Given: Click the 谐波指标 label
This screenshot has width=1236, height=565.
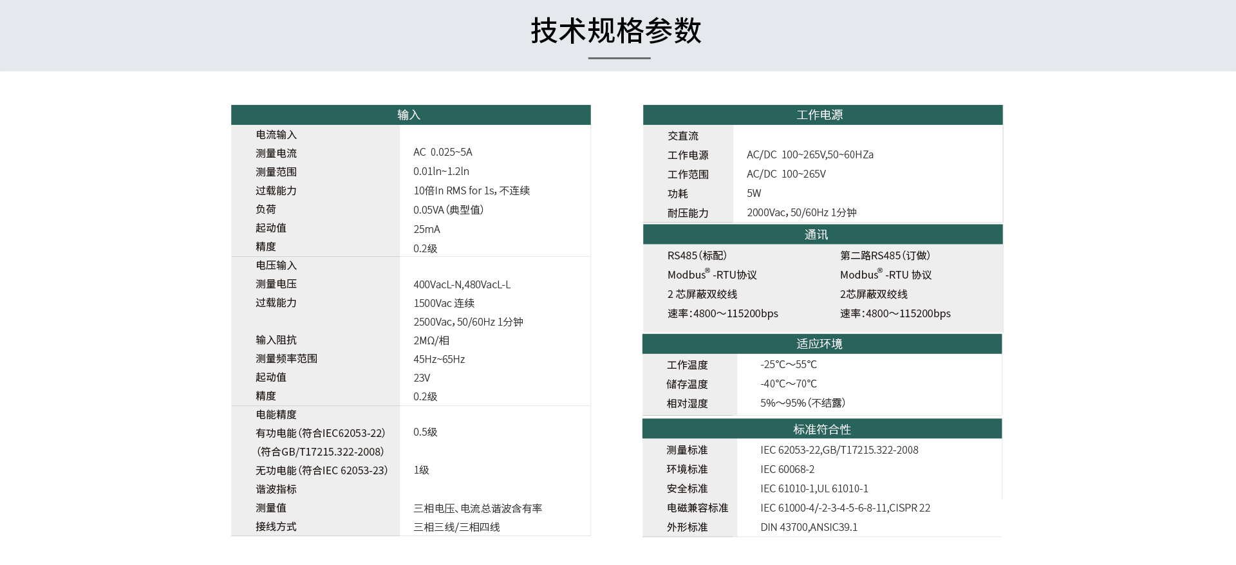Looking at the screenshot, I should tap(276, 489).
